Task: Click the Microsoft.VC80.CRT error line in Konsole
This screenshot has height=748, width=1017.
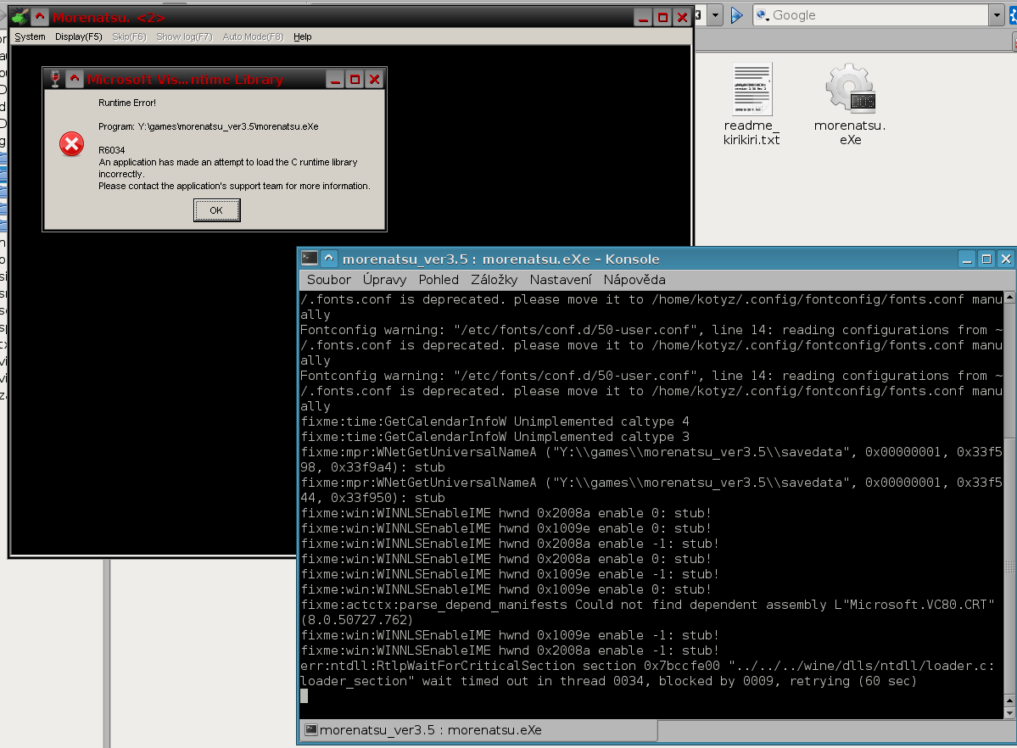Action: coord(647,612)
